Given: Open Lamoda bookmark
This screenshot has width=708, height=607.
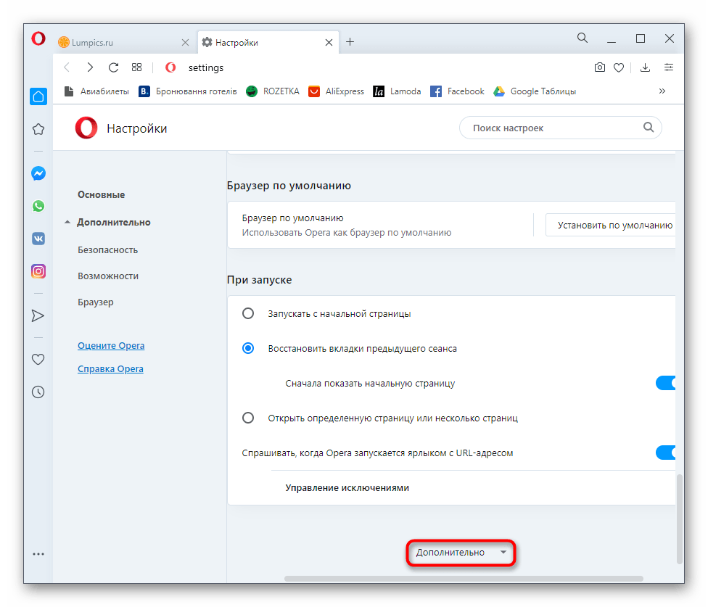Looking at the screenshot, I should (397, 91).
